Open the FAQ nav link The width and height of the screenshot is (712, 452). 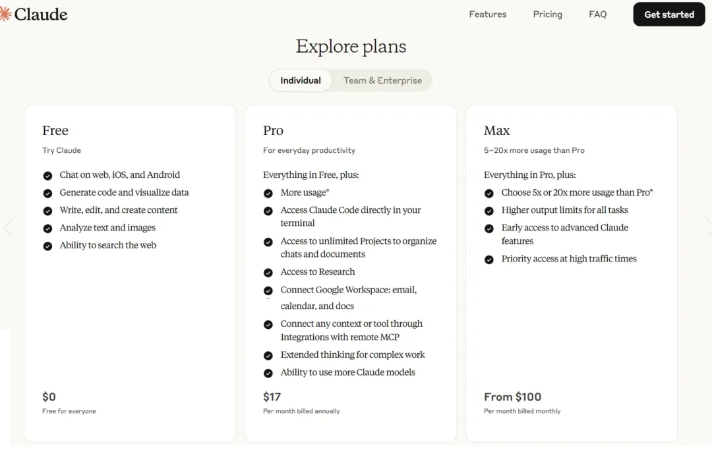597,14
